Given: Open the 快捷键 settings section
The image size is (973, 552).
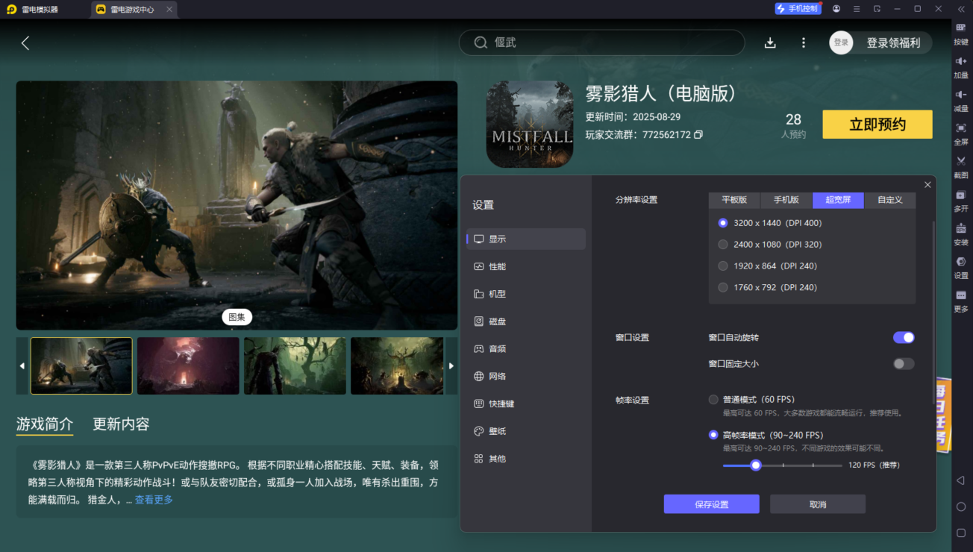Looking at the screenshot, I should 526,404.
